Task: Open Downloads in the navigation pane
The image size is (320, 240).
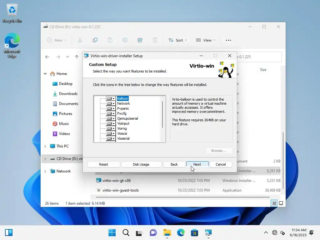Action: [x=65, y=94]
